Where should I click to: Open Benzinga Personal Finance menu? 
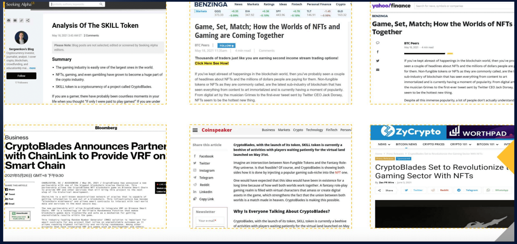(x=319, y=4)
